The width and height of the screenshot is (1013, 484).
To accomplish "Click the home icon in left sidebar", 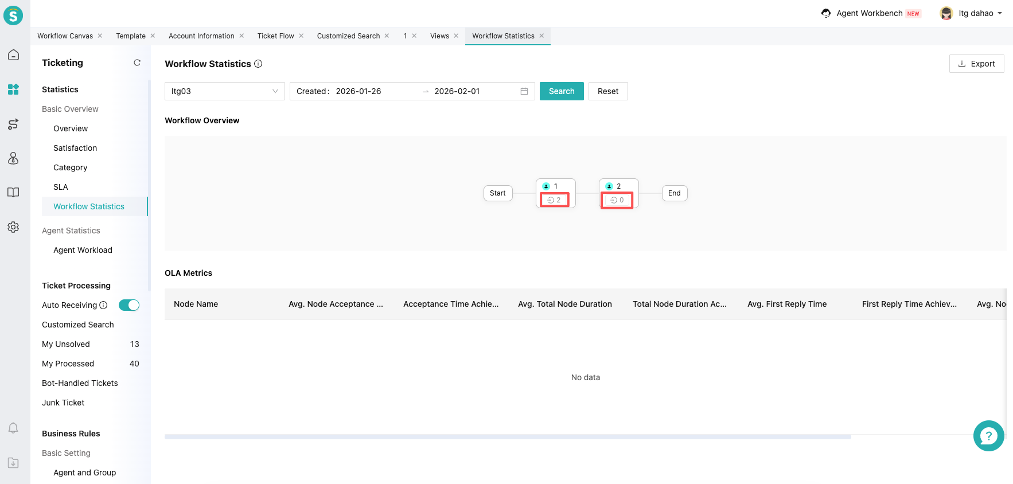I will pyautogui.click(x=13, y=55).
